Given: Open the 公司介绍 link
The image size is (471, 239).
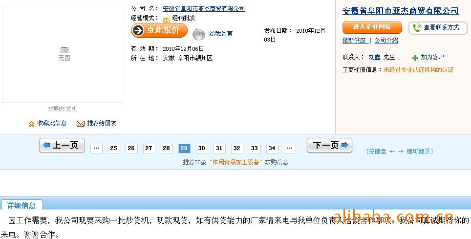Looking at the screenshot, I should pos(386,40).
